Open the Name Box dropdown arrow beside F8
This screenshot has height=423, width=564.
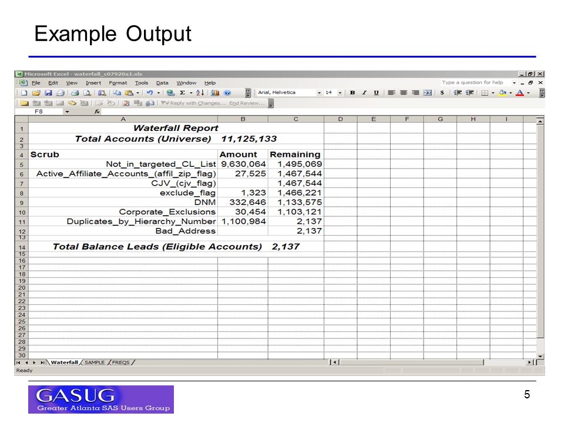pyautogui.click(x=67, y=112)
